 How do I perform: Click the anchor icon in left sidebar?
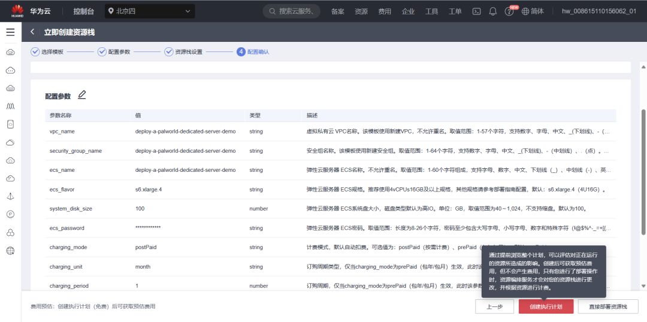click(x=10, y=196)
